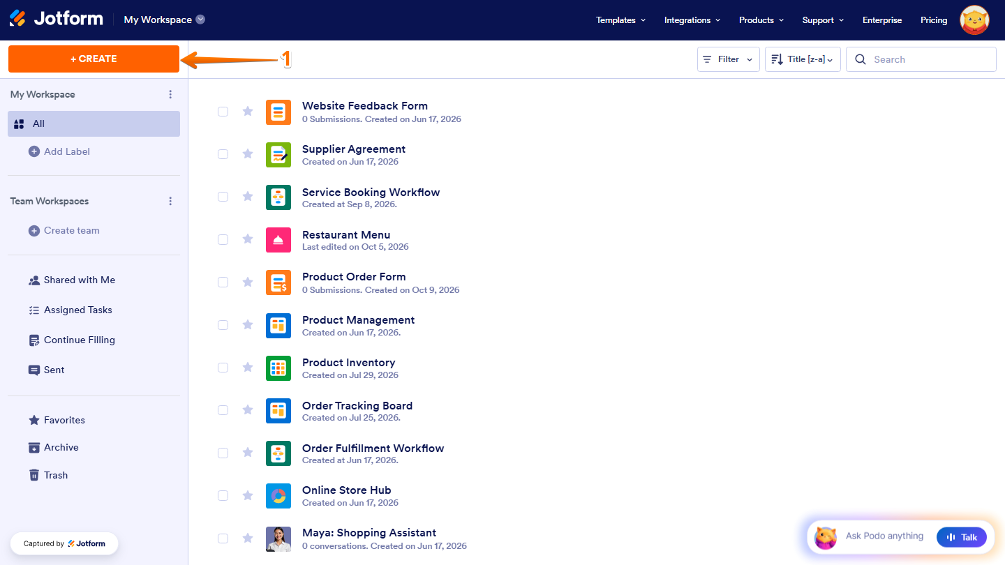Image resolution: width=1005 pixels, height=565 pixels.
Task: Open the Title [z-a] sort dropdown
Action: click(803, 59)
